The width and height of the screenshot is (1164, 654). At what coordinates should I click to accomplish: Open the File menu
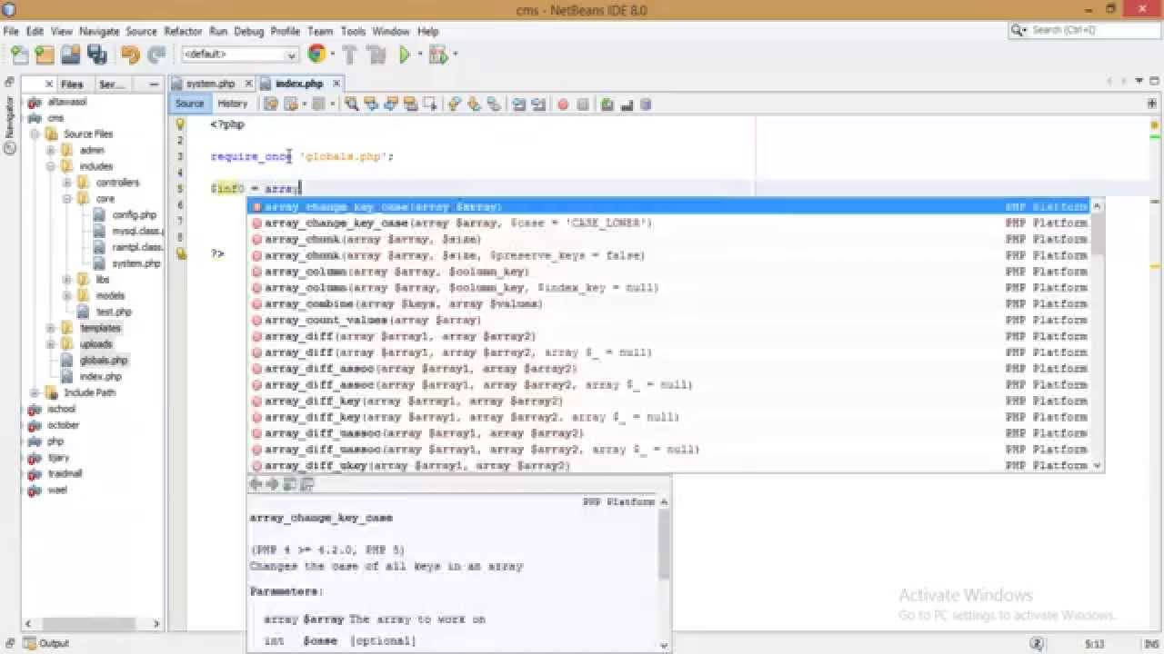[x=11, y=31]
